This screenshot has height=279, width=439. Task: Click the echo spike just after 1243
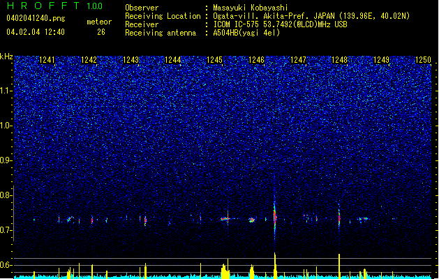click(145, 221)
